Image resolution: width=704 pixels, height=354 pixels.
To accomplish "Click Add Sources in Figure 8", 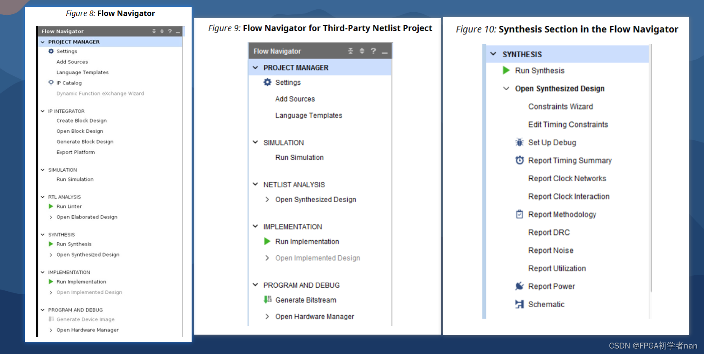I will (72, 62).
